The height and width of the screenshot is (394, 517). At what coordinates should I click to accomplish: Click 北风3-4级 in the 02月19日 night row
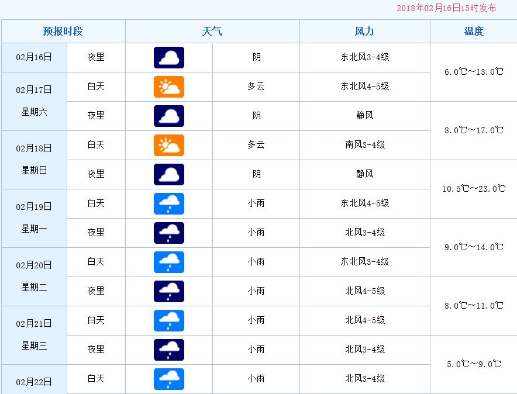[x=365, y=232]
